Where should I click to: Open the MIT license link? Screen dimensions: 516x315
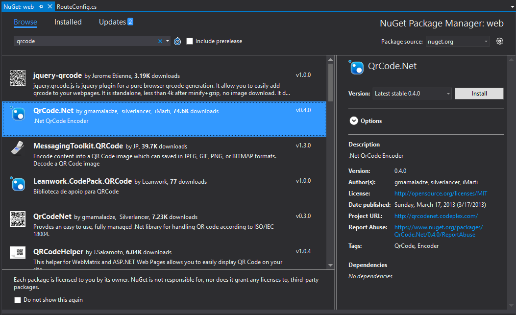click(x=441, y=193)
